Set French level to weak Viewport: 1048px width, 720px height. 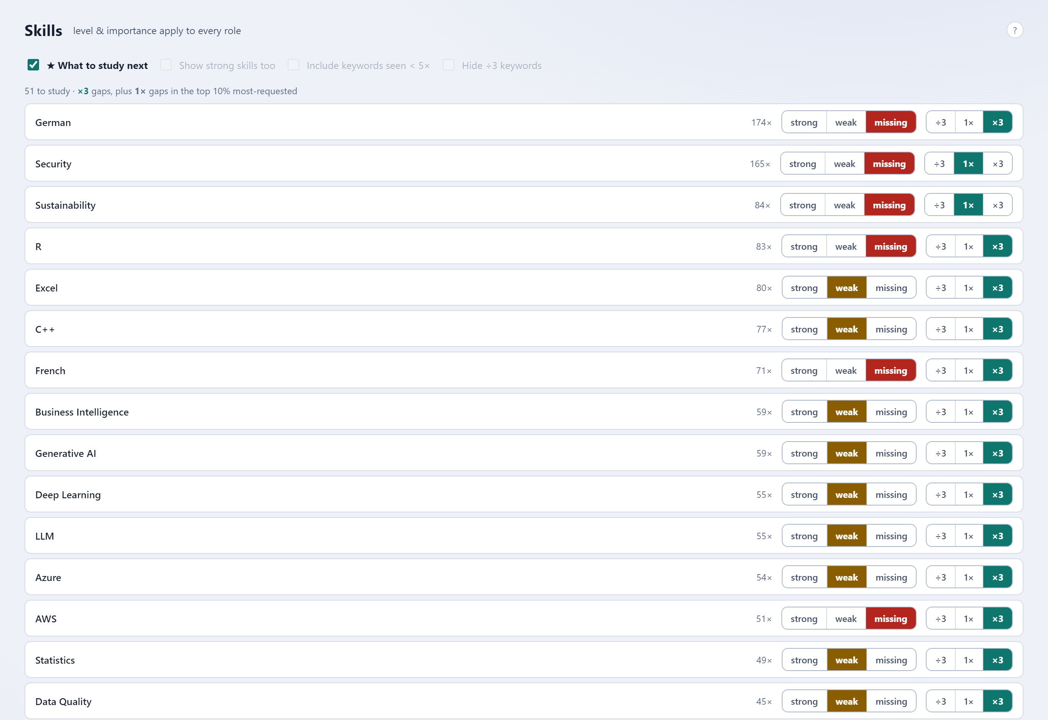point(846,370)
